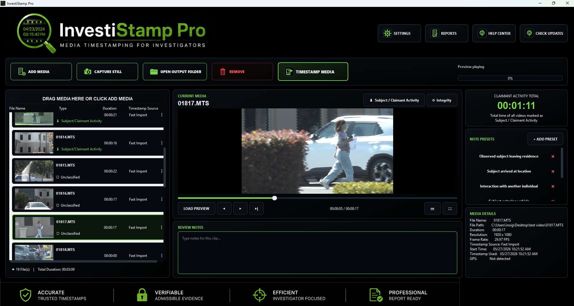Click Fast Import text on 01816.MTS row
This screenshot has width=574, height=306.
coord(138,199)
